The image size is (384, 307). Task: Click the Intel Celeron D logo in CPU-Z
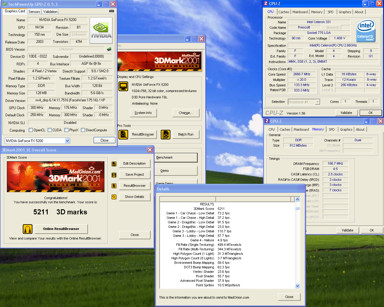(366, 31)
